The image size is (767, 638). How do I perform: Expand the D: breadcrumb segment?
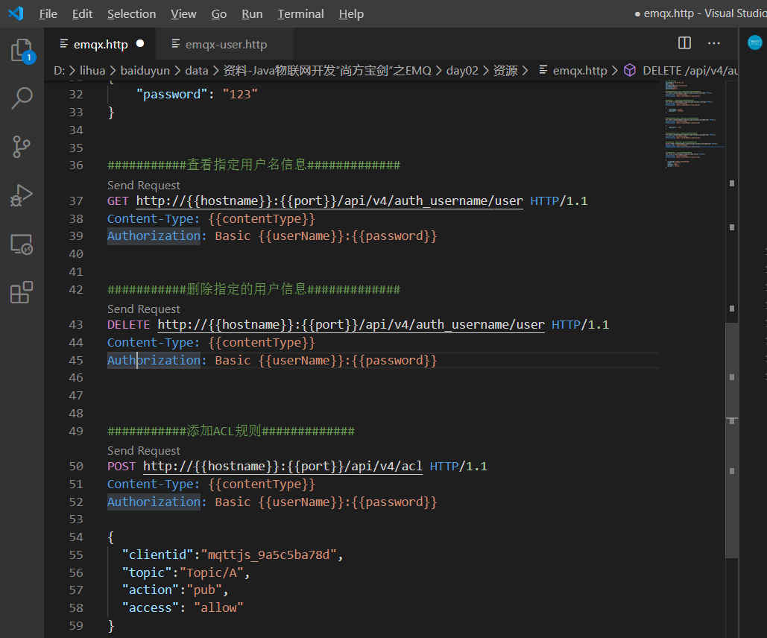pyautogui.click(x=59, y=71)
